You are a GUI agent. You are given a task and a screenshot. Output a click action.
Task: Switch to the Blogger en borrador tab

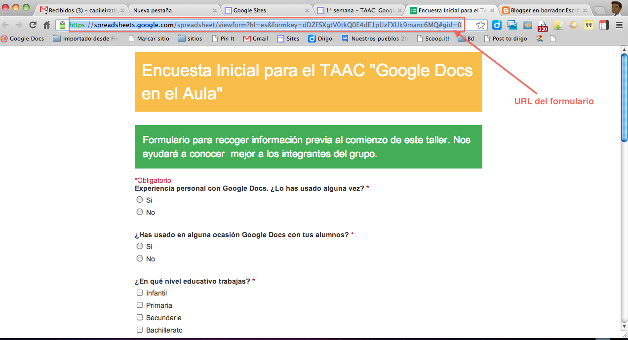pyautogui.click(x=543, y=10)
